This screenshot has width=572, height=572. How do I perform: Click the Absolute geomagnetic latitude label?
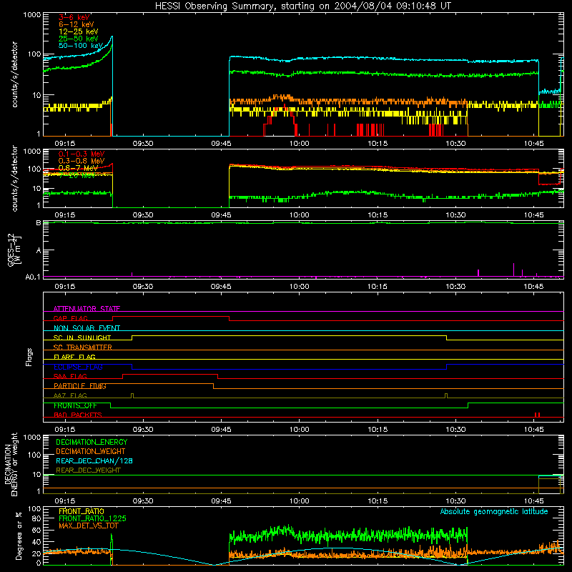(x=494, y=512)
